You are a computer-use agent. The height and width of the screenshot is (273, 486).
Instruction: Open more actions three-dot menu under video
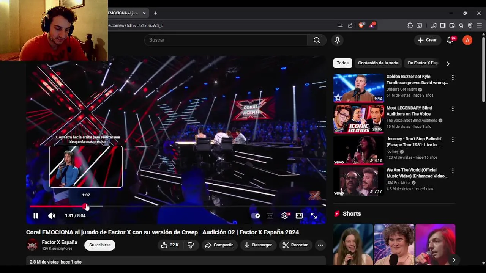point(320,245)
